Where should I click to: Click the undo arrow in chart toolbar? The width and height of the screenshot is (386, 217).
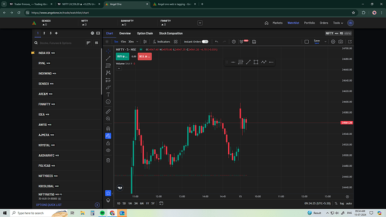[216, 42]
